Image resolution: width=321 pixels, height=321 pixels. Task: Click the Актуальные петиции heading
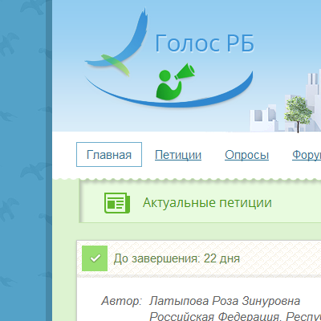[207, 202]
